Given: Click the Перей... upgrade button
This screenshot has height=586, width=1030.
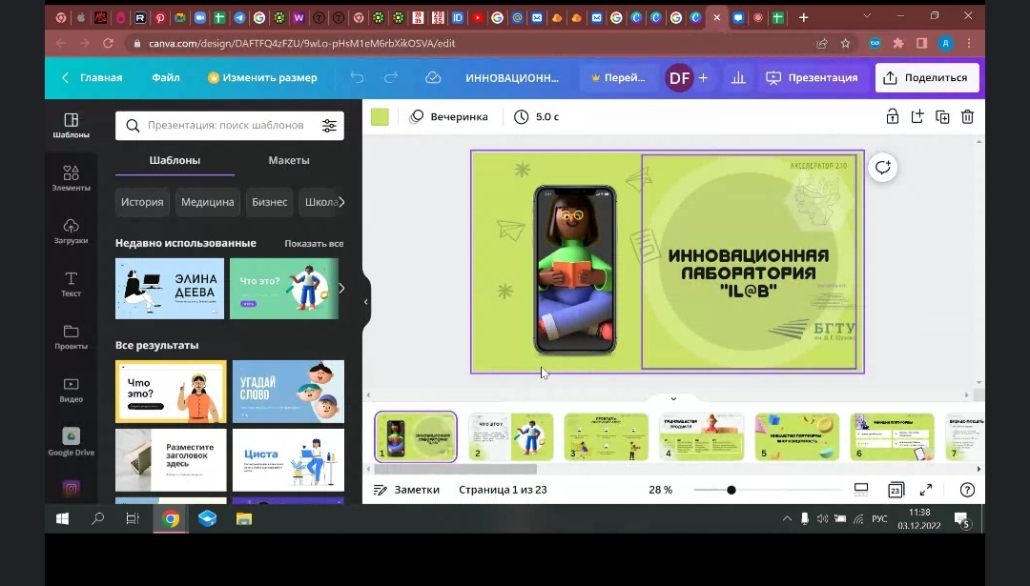Looking at the screenshot, I should tap(618, 77).
